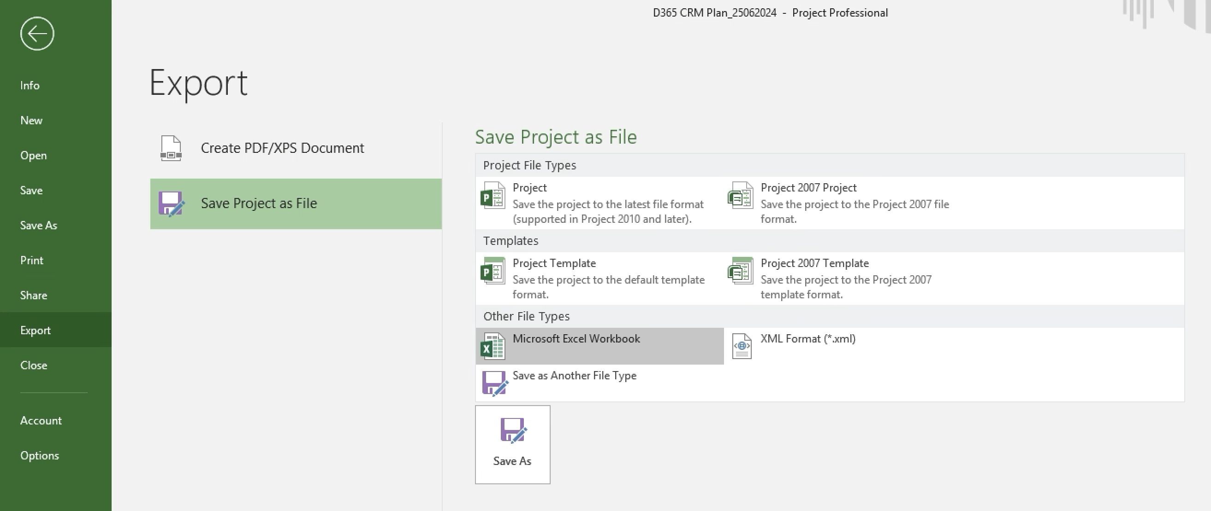Go to the New page
Image resolution: width=1211 pixels, height=511 pixels.
coord(31,121)
